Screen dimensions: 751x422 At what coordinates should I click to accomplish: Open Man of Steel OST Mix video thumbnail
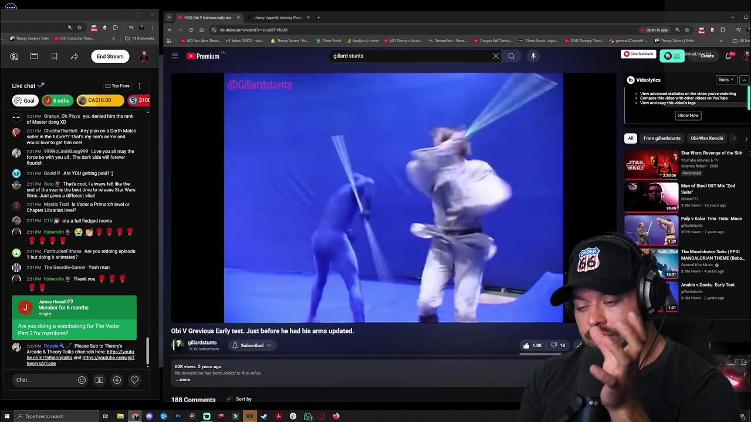tap(651, 197)
